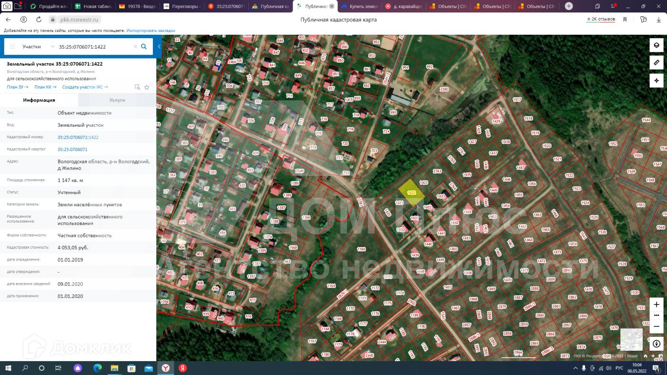The image size is (667, 375).
Task: Open the План ЗУ link
Action: (x=18, y=87)
